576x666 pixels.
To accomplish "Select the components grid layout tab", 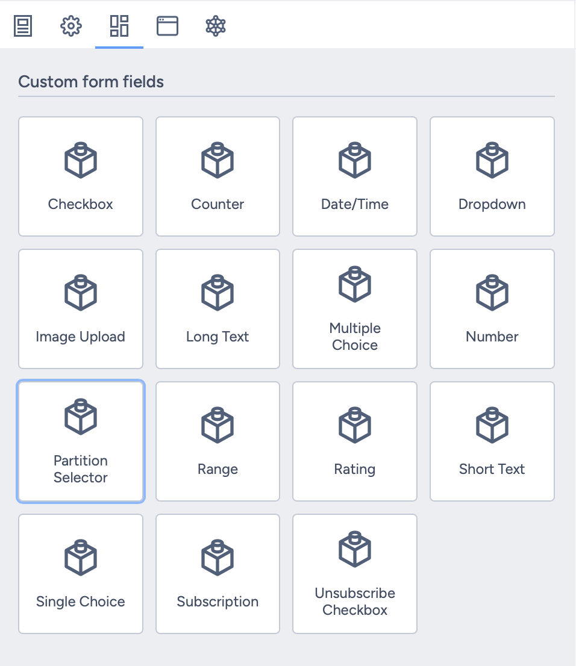I will click(x=119, y=26).
